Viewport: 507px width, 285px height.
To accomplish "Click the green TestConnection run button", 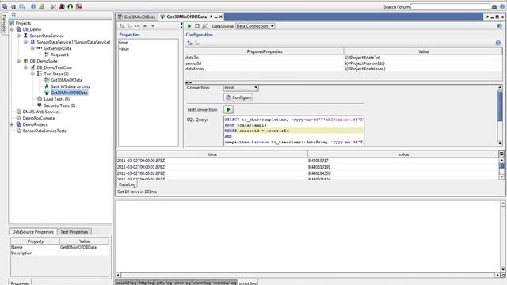I will click(x=228, y=109).
